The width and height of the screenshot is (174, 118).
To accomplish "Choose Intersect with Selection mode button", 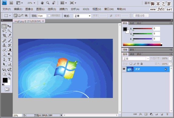I will pyautogui.click(x=26, y=15).
